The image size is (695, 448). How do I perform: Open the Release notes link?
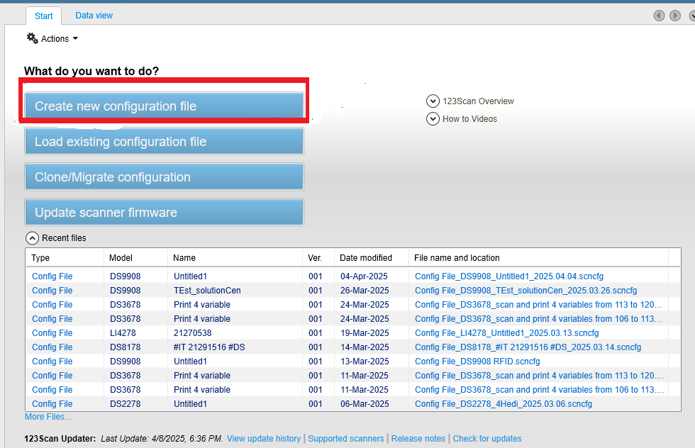click(418, 438)
